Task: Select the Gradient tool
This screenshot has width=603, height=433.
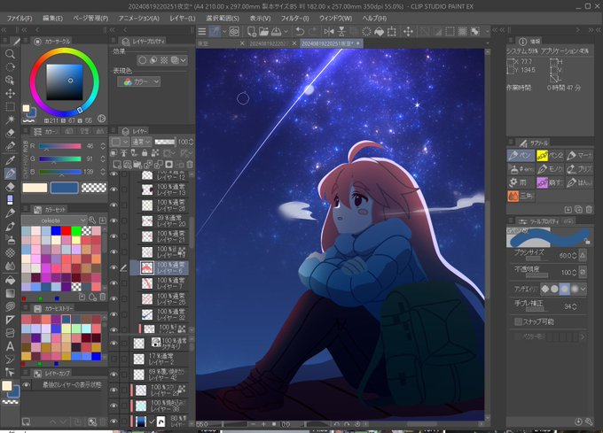Action: click(x=10, y=293)
